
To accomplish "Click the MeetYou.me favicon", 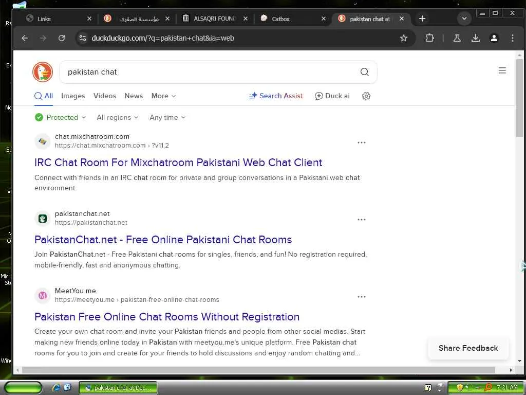I will point(42,296).
